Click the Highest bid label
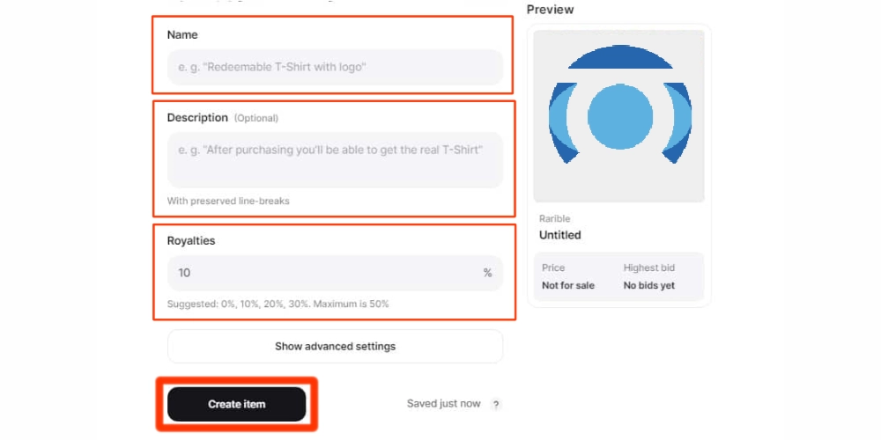This screenshot has width=881, height=440. pos(649,268)
